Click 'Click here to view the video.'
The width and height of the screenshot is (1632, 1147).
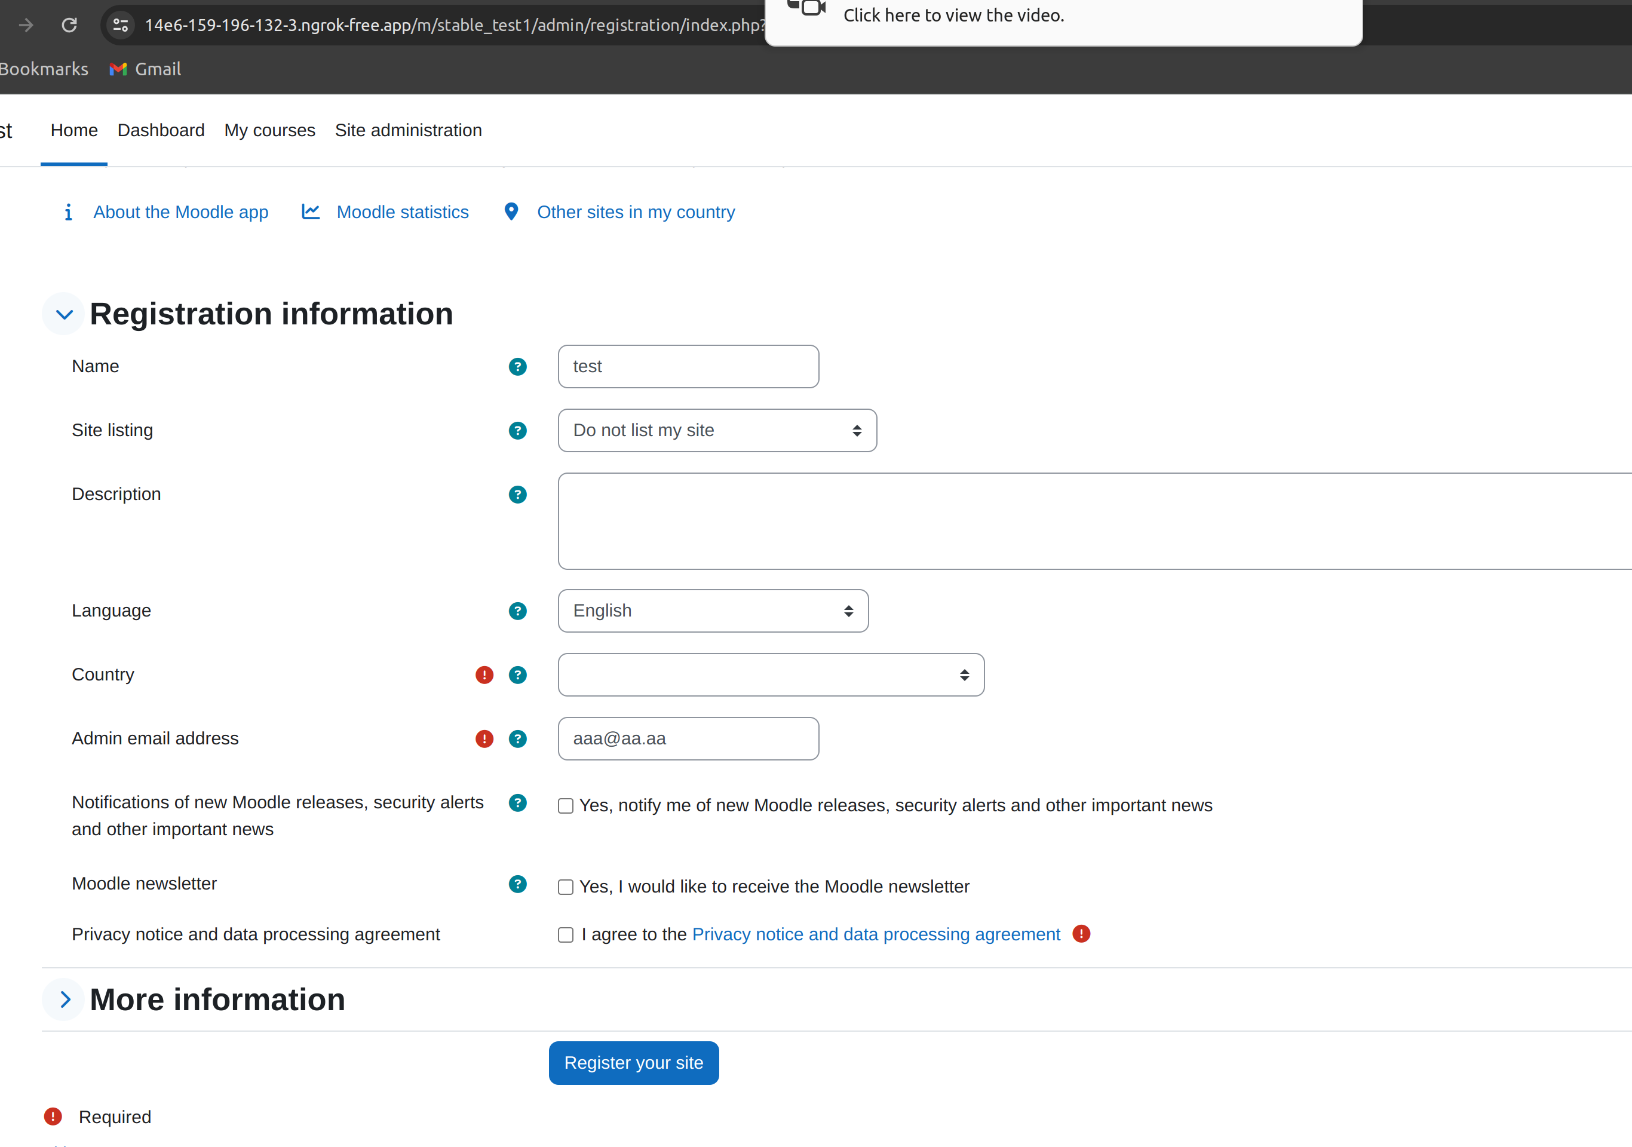click(953, 15)
